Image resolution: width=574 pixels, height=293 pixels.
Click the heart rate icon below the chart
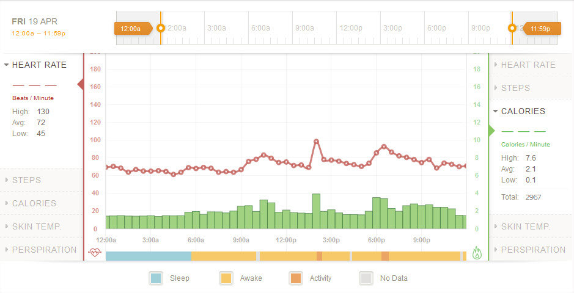(x=94, y=253)
